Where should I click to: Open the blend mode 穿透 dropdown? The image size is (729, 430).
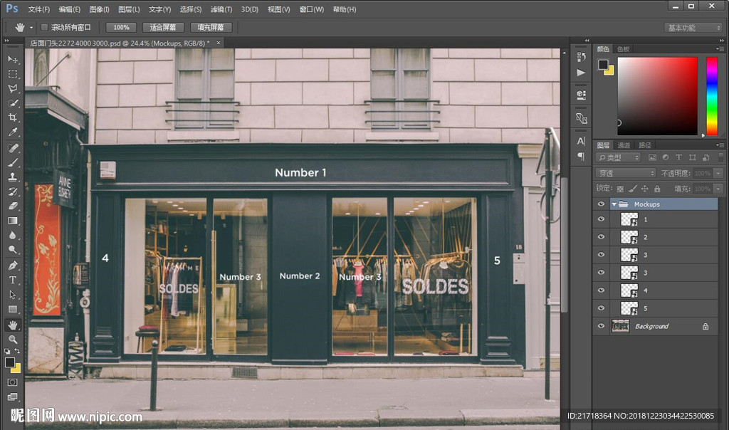tap(626, 173)
